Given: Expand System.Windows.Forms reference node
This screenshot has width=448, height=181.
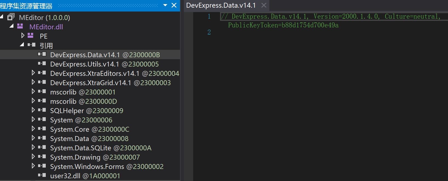Looking at the screenshot, I should coord(33,166).
